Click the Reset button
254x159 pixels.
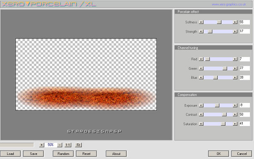coord(86,154)
